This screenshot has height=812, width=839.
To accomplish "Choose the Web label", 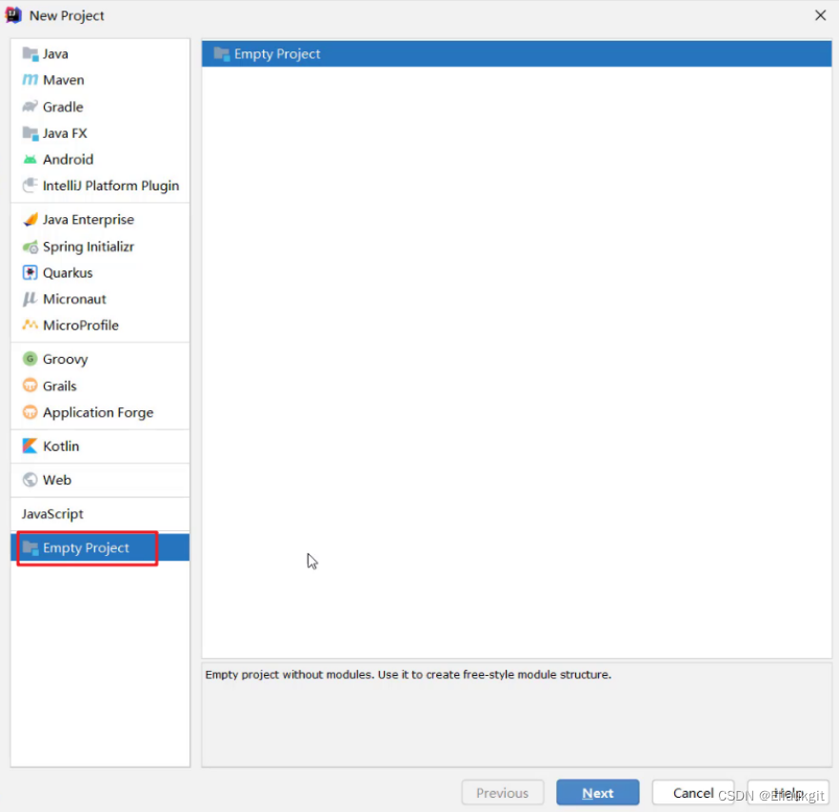I will click(x=57, y=480).
